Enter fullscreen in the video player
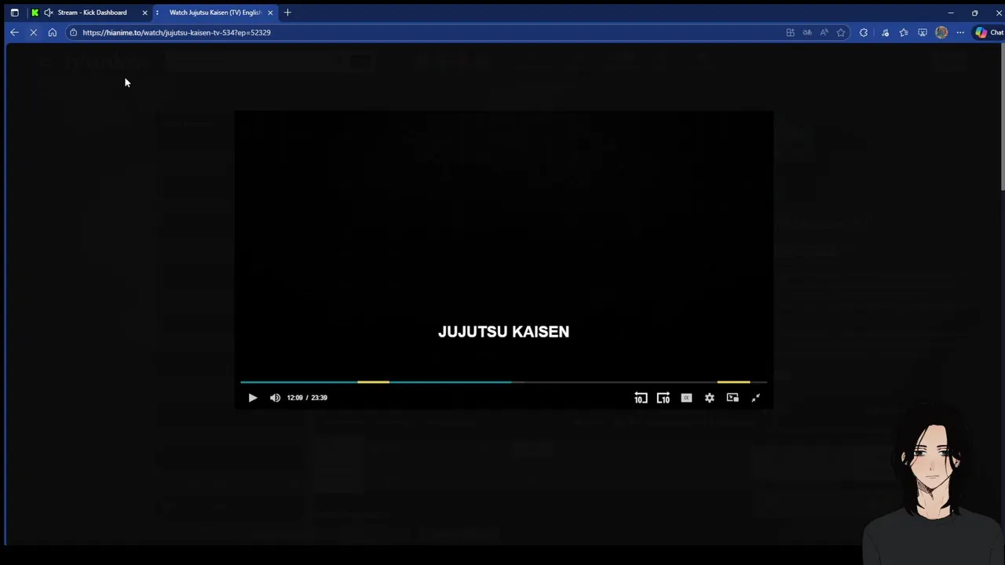The width and height of the screenshot is (1005, 565). pos(755,398)
